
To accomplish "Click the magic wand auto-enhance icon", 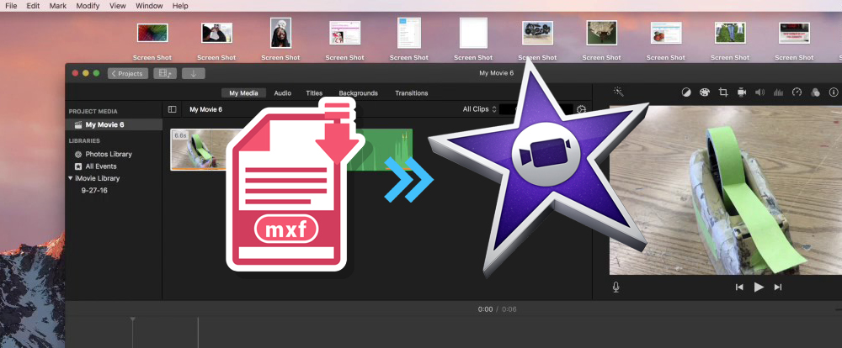I will pyautogui.click(x=619, y=92).
